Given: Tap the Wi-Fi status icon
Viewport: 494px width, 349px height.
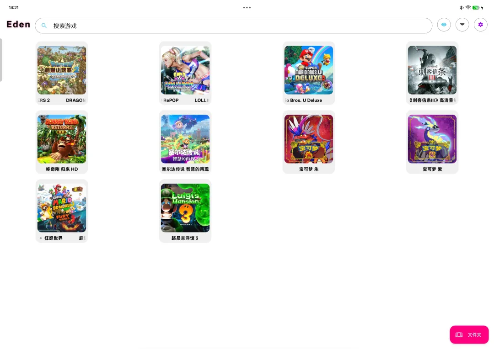Looking at the screenshot, I should 468,8.
